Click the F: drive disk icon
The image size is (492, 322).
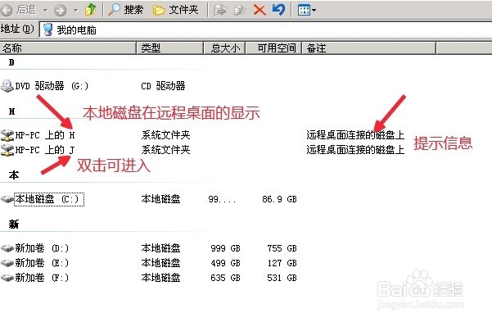click(x=7, y=278)
